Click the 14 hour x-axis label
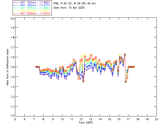The height and width of the screenshot is (129, 161). click(100, 119)
